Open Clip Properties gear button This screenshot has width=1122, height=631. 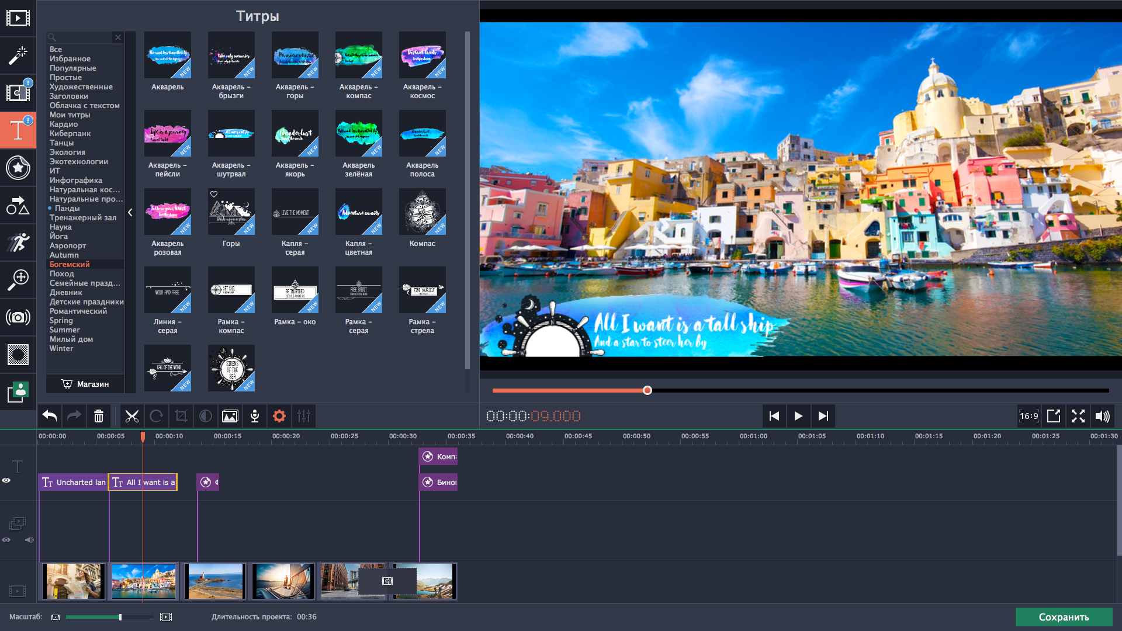pyautogui.click(x=279, y=416)
